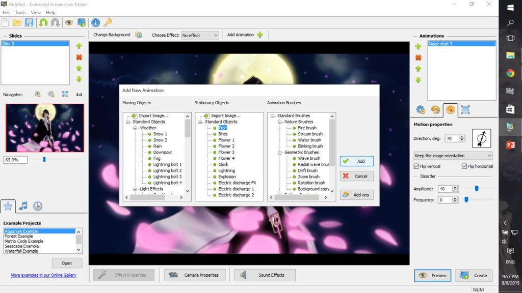Open the Choose Effect dropdown
Viewport: 522px width, 293px height.
click(200, 35)
